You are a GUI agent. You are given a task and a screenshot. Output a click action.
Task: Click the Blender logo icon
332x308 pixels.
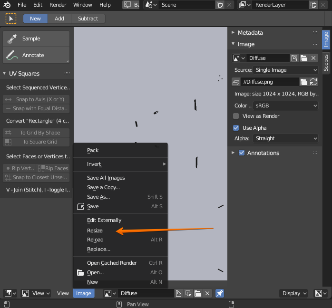(x=7, y=5)
